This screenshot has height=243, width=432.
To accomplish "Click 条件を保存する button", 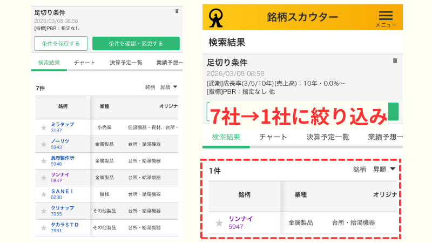I will 61,44.
